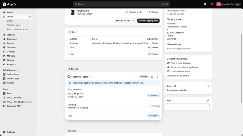Click the Markets icon

click(x=4, y=56)
